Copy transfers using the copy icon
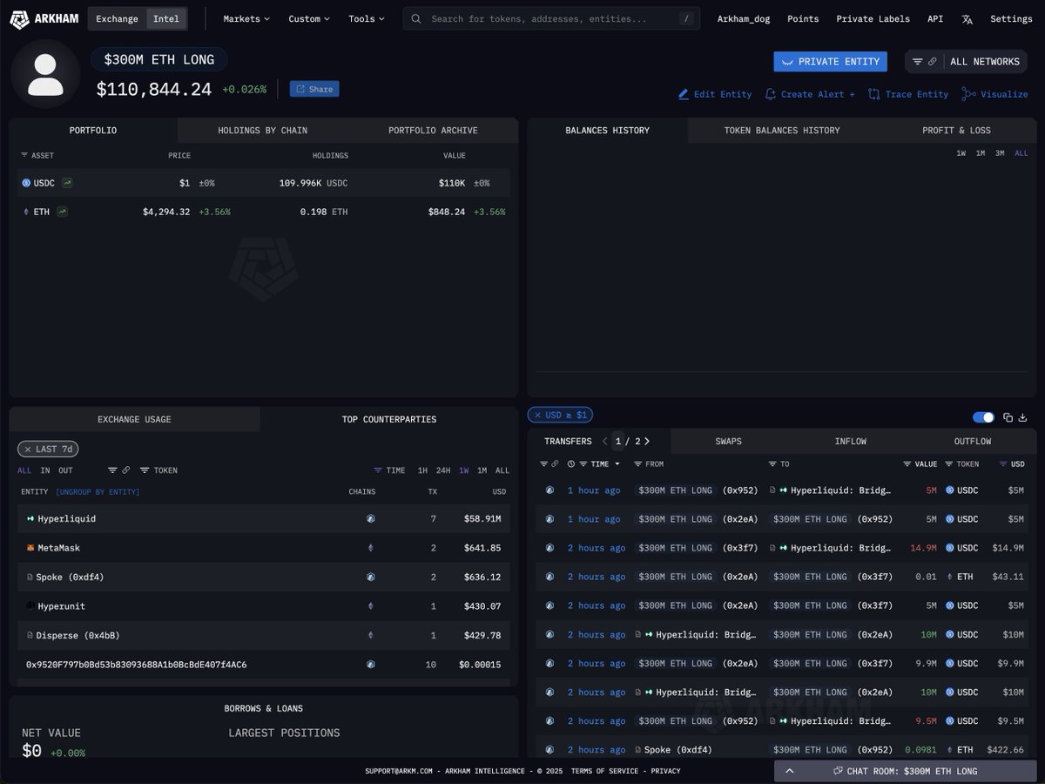 coord(1008,417)
